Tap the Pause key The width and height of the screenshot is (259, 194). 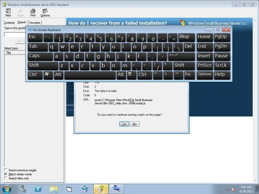click(x=222, y=57)
